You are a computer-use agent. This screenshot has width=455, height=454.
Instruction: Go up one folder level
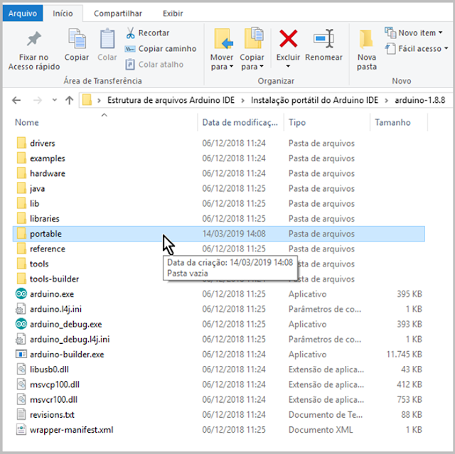point(70,100)
